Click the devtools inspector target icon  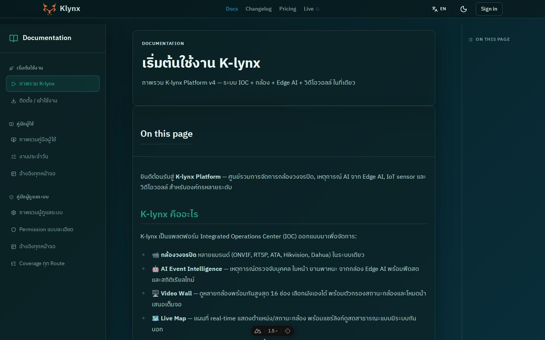288,331
